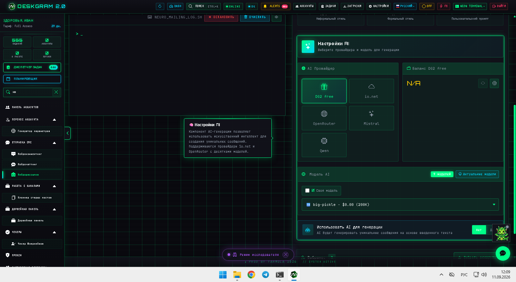Open Задачи in the top bar
516x282 pixels.
(329, 6)
